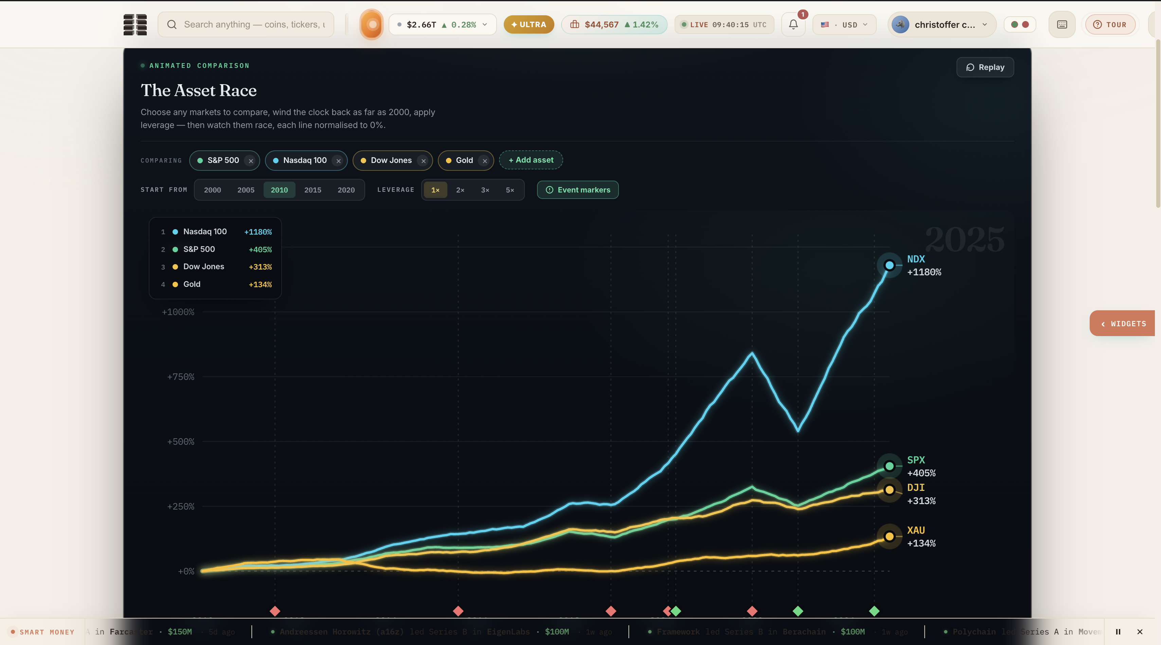Click the S&P 500 leaderboard row
This screenshot has height=645, width=1161.
click(x=216, y=250)
